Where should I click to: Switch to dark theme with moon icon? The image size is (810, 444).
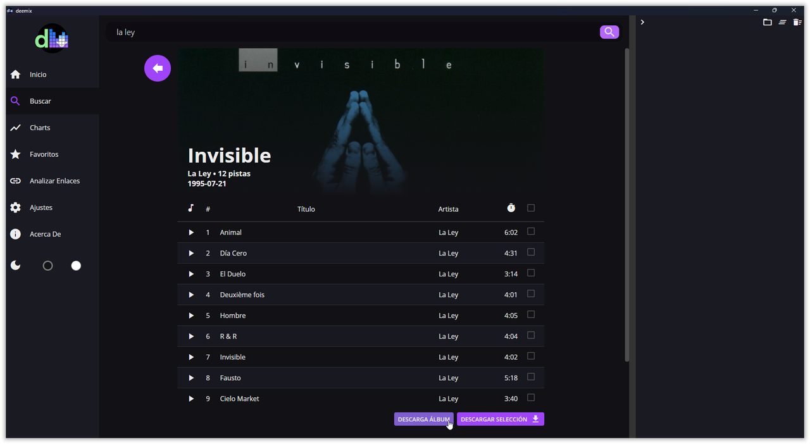pos(16,266)
